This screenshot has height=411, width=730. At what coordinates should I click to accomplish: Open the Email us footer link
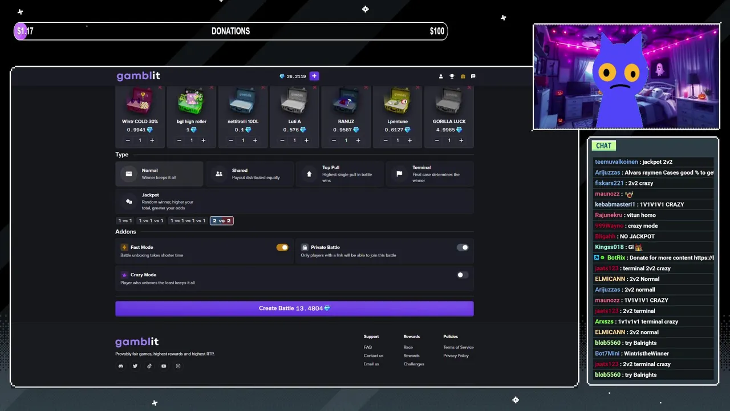[x=371, y=364]
